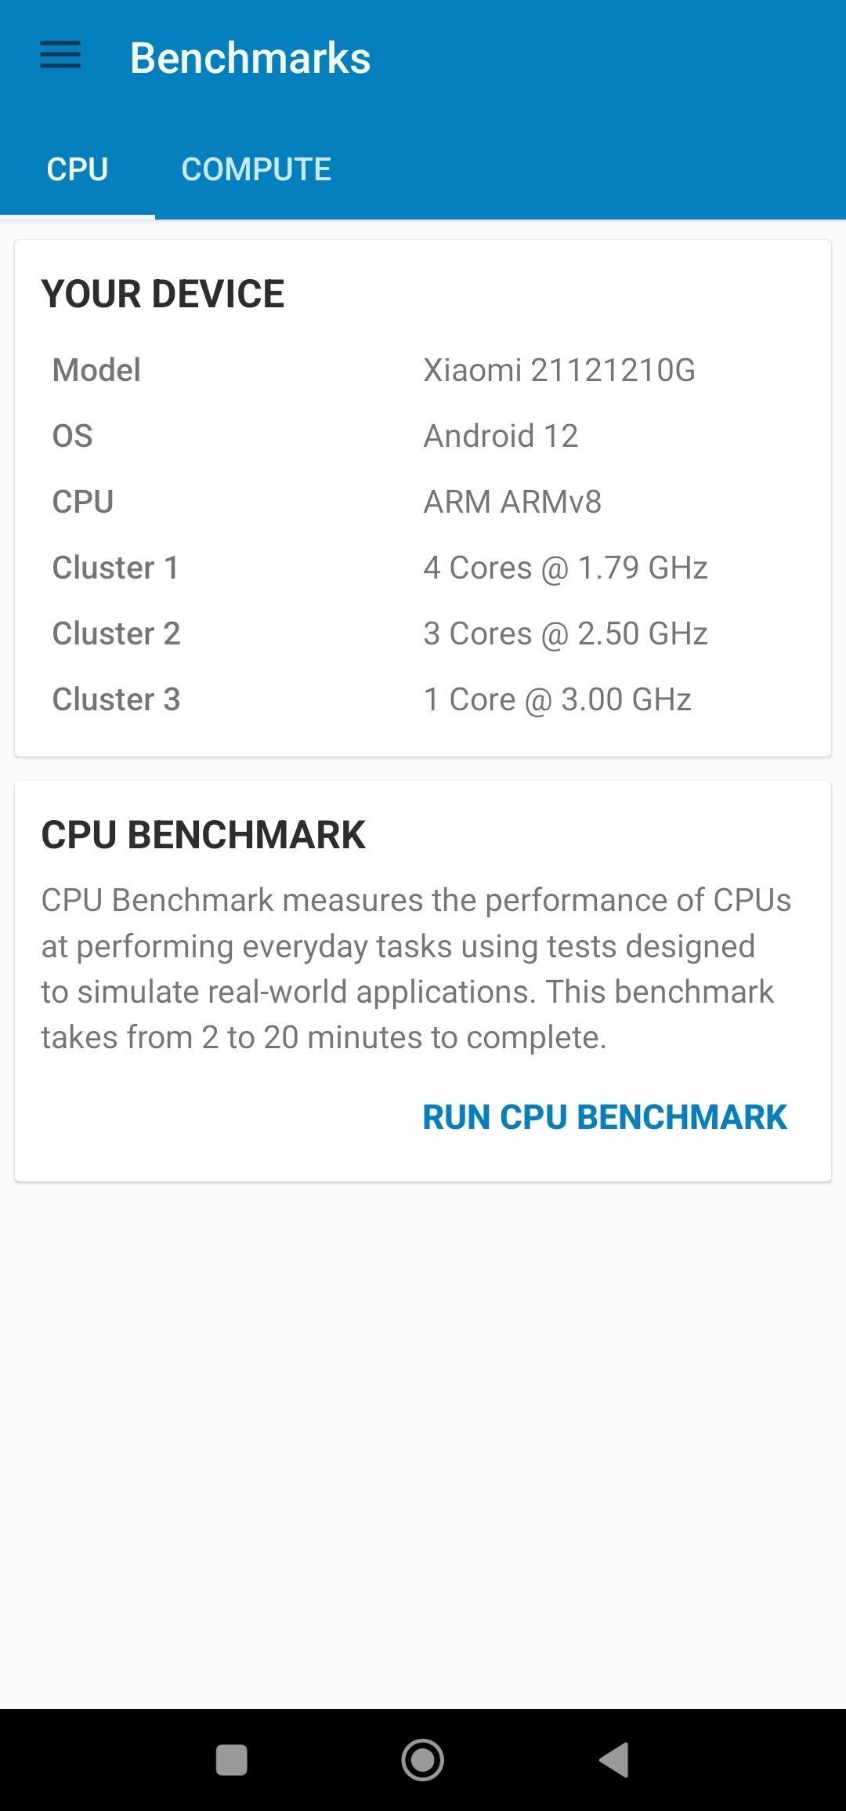Tap 4 Cores @ 1.79 GHz value
Viewport: 846px width, 1811px height.
[x=566, y=568]
